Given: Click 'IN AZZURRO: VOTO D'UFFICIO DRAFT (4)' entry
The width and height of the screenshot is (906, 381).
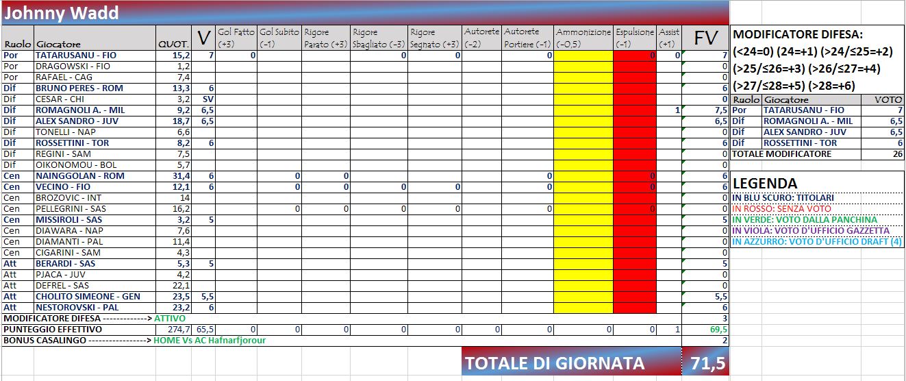Looking at the screenshot, I should click(817, 241).
